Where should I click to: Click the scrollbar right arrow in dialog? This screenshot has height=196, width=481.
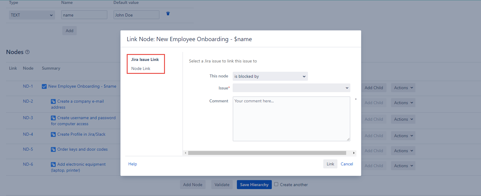click(354, 153)
